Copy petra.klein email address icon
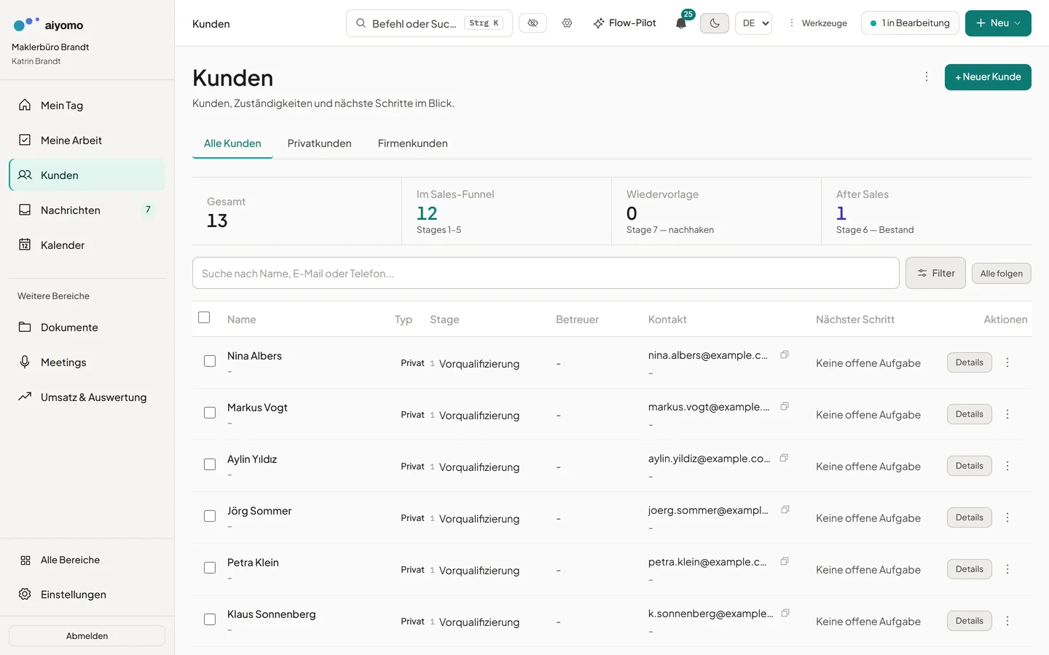 (785, 561)
